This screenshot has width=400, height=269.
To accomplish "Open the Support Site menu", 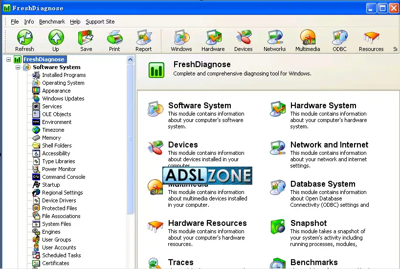I will [x=100, y=22].
